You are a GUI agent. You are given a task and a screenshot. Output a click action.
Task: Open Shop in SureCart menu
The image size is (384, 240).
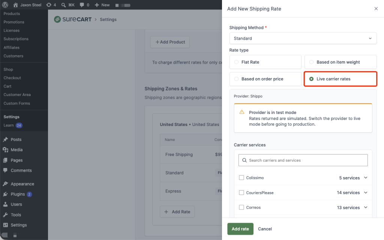click(x=8, y=69)
